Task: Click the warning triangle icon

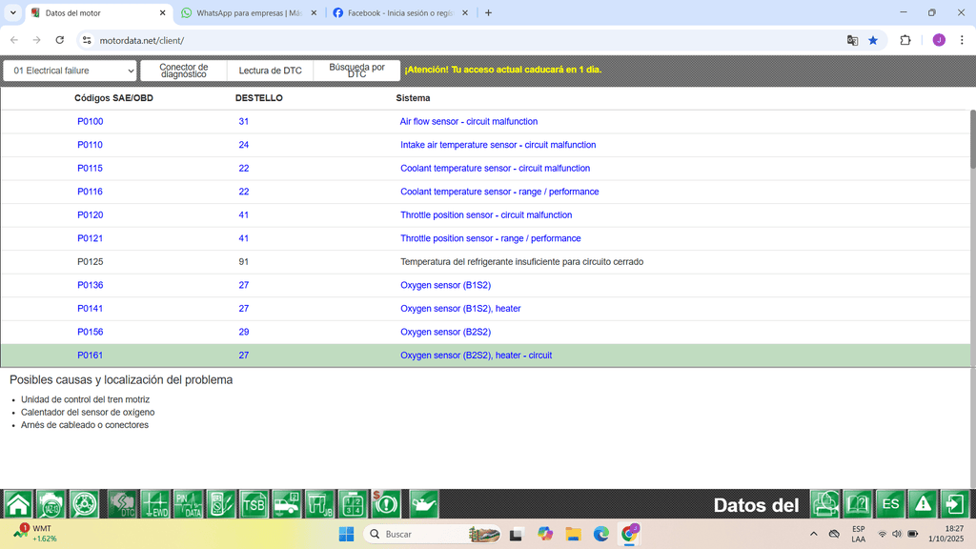Action: point(922,504)
